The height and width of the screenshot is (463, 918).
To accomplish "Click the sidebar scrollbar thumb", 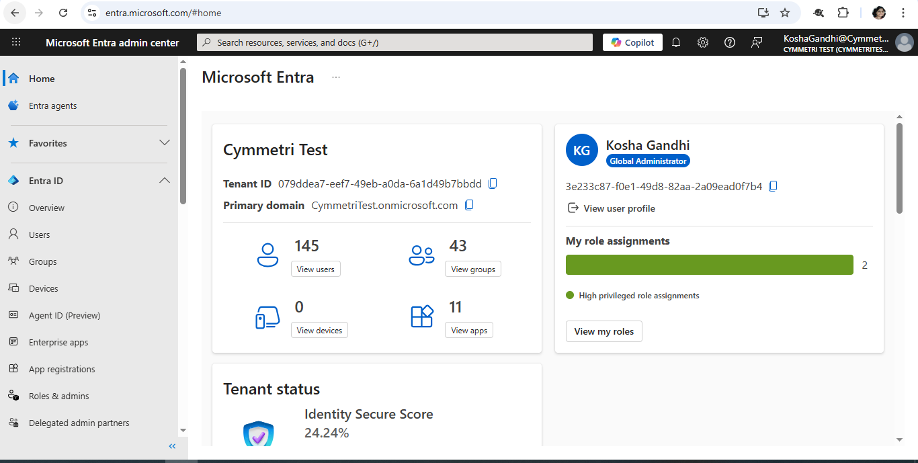I will pyautogui.click(x=183, y=134).
